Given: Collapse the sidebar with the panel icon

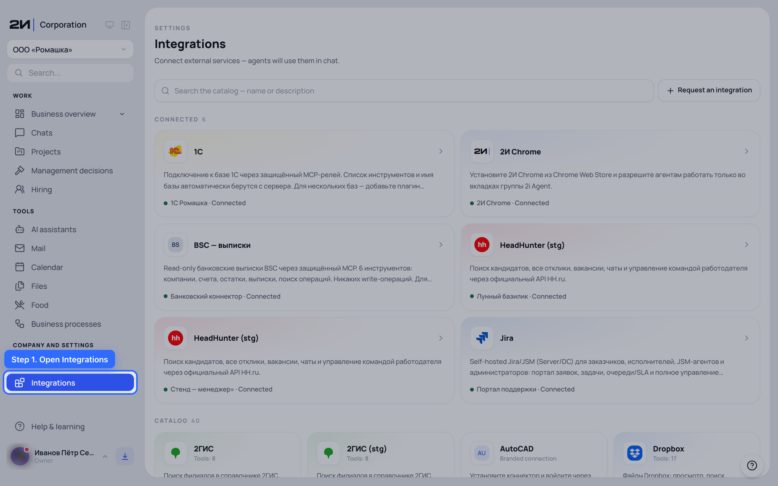Looking at the screenshot, I should 126,25.
